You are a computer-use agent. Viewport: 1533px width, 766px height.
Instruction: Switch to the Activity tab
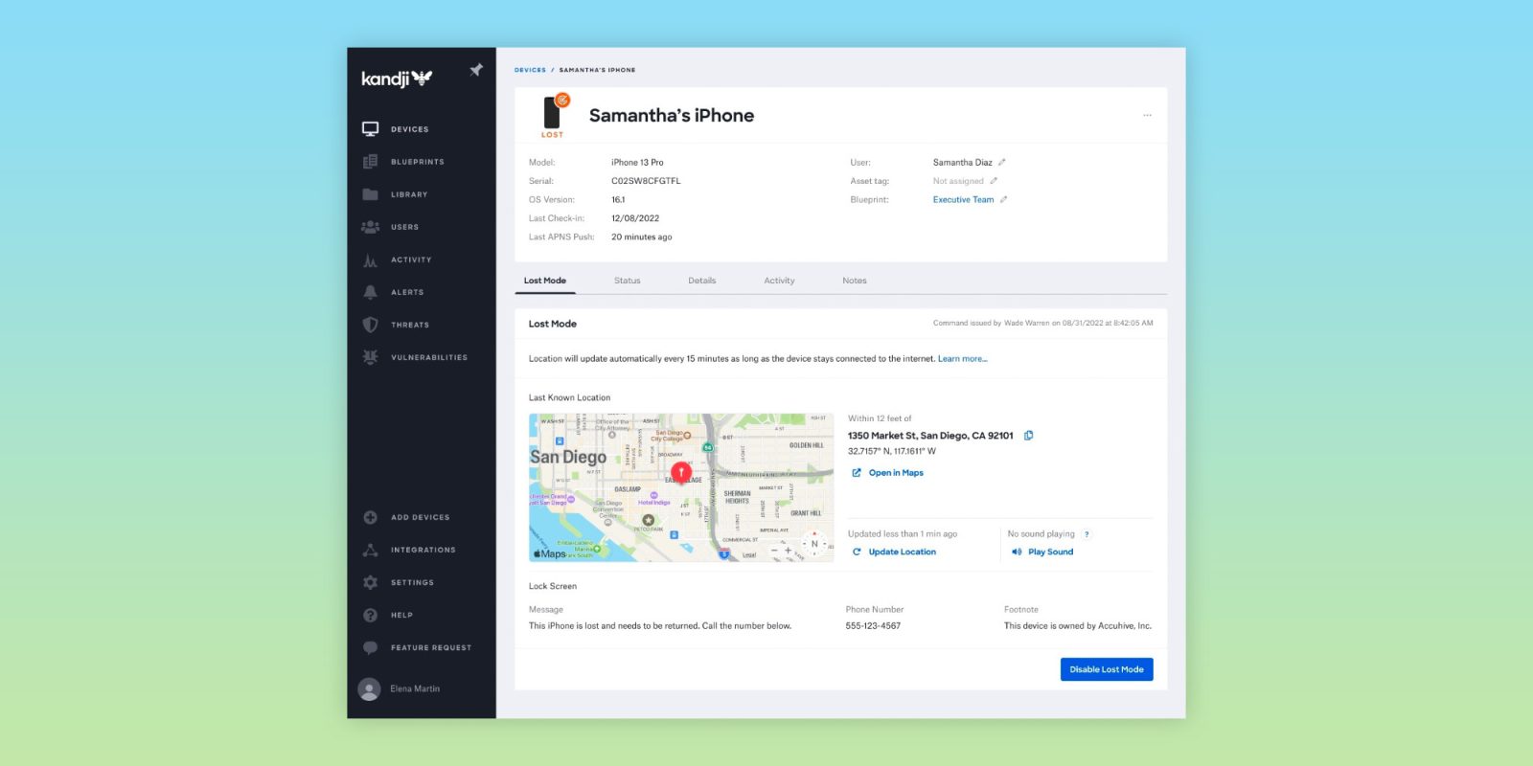pos(779,281)
